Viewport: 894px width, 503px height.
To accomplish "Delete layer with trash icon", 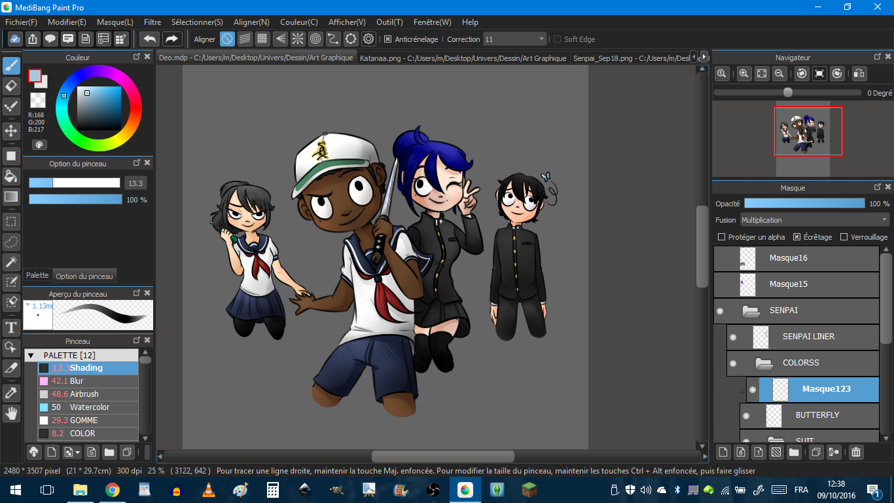I will point(856,452).
